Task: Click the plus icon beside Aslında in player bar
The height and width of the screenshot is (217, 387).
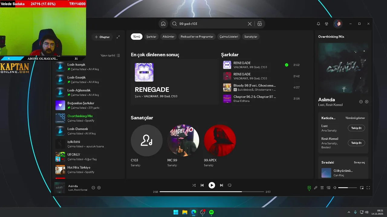Action: pyautogui.click(x=99, y=188)
